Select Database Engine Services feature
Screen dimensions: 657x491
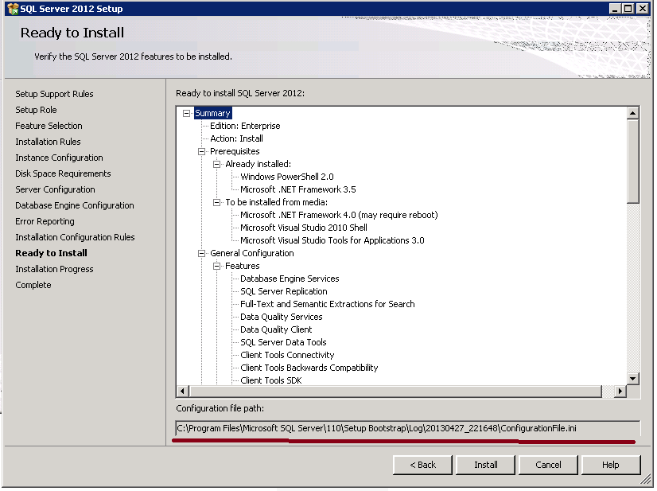click(290, 279)
